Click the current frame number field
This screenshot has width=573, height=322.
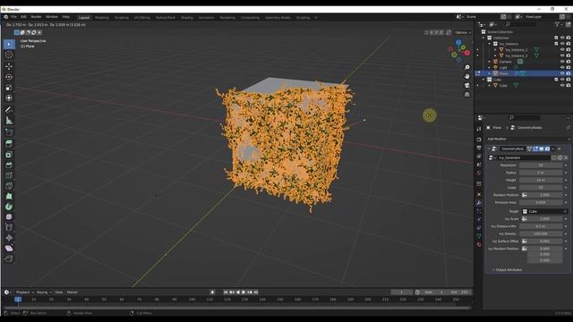click(402, 292)
